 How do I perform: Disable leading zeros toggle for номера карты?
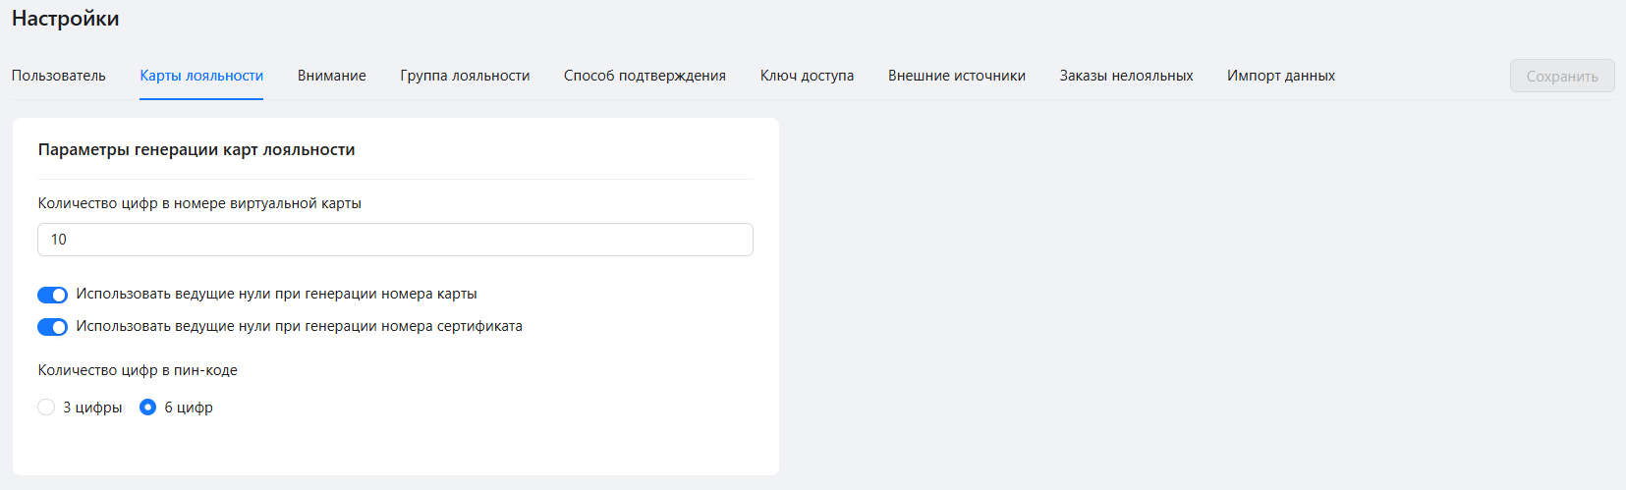pos(52,295)
